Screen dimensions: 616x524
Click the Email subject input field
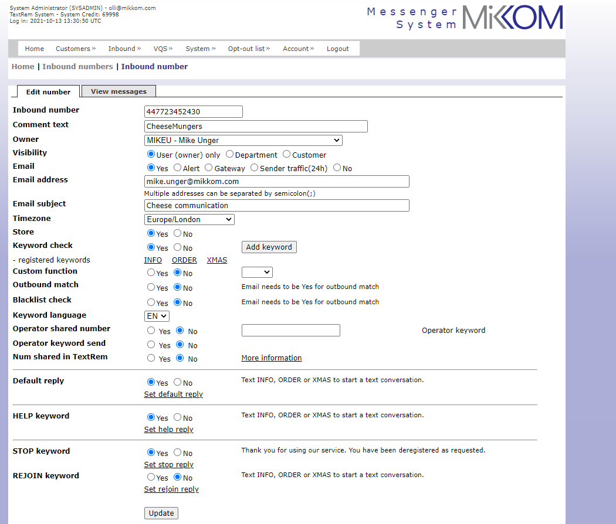pyautogui.click(x=276, y=206)
